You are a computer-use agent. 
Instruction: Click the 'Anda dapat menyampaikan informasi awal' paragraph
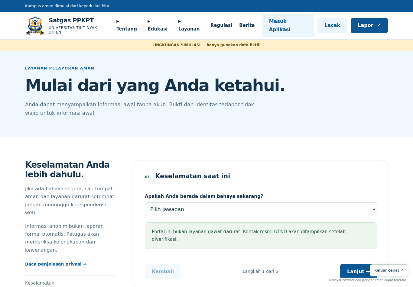[x=140, y=109]
